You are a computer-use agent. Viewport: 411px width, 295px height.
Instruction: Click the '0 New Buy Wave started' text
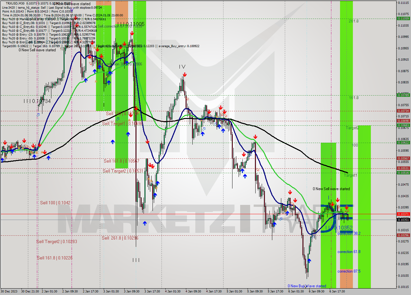tap(307, 286)
